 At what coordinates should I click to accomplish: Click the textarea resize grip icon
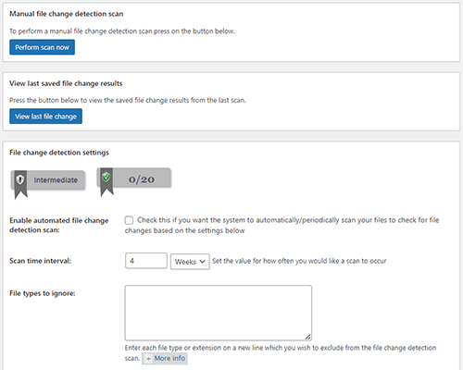307,337
